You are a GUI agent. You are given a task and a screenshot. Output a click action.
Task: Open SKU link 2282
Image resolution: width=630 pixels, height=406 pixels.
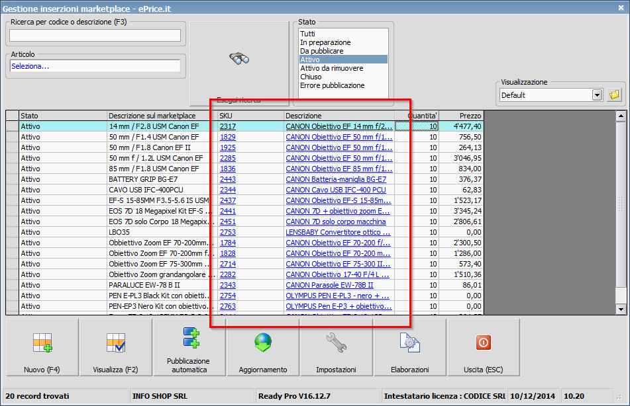point(228,274)
